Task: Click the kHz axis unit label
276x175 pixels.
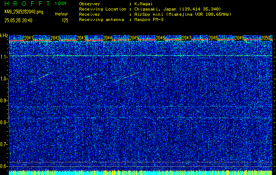Action: pos(4,35)
